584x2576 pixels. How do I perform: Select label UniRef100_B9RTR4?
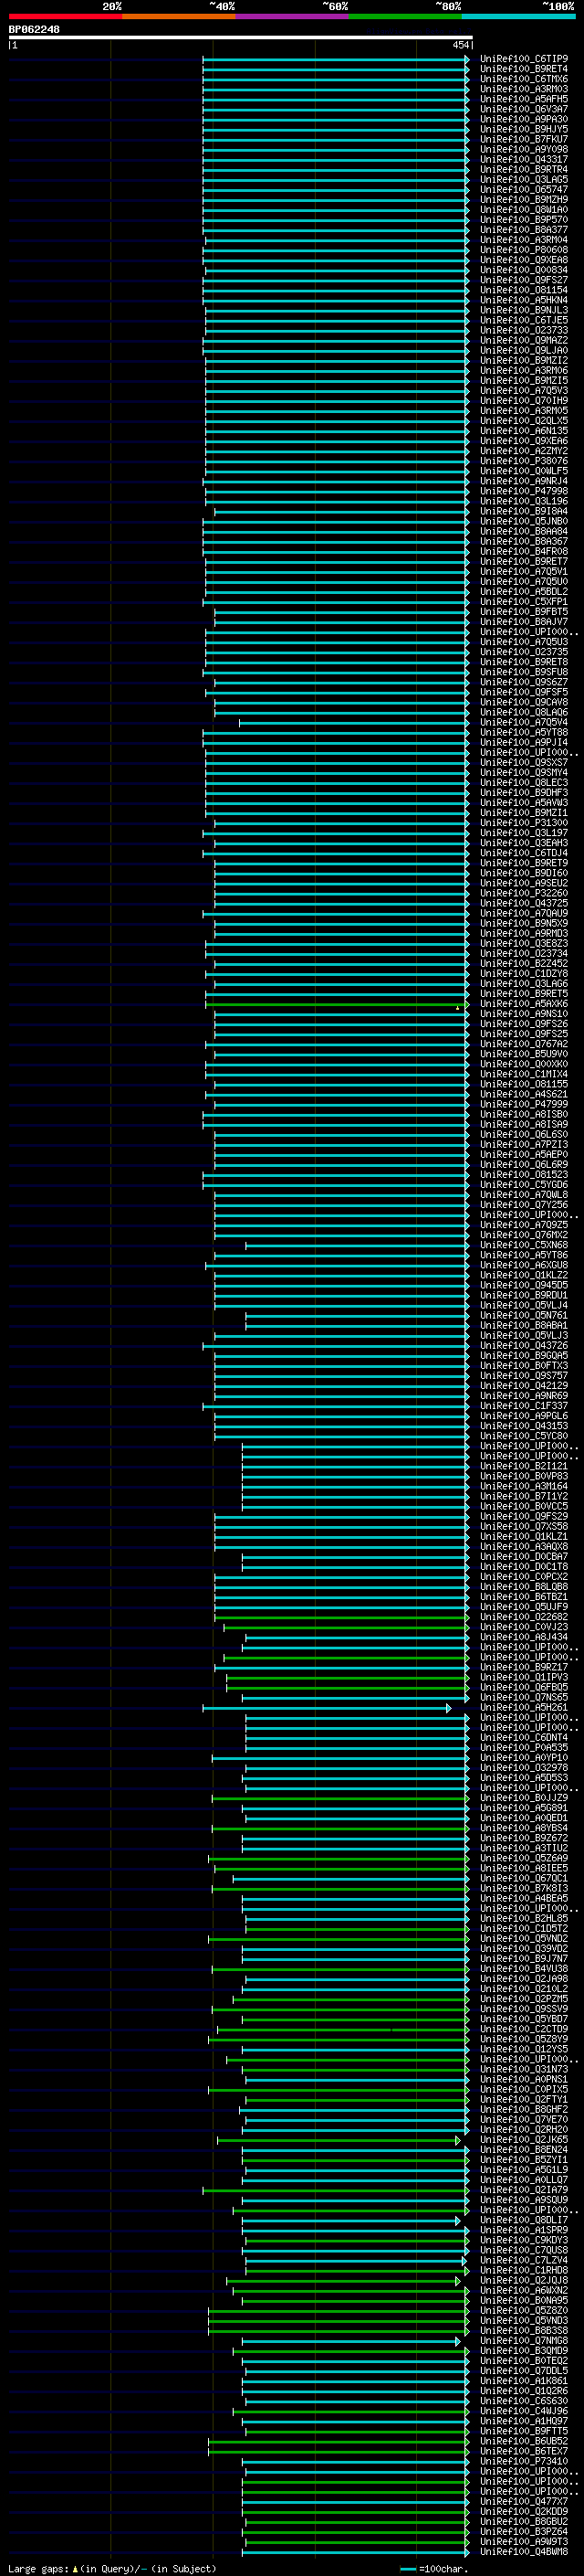click(x=524, y=169)
